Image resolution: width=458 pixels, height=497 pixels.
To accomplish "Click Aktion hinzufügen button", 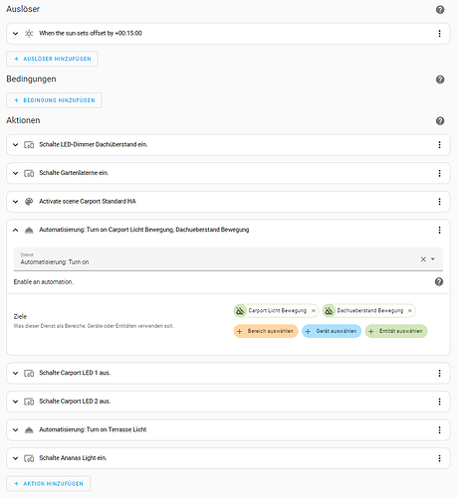I will click(48, 484).
